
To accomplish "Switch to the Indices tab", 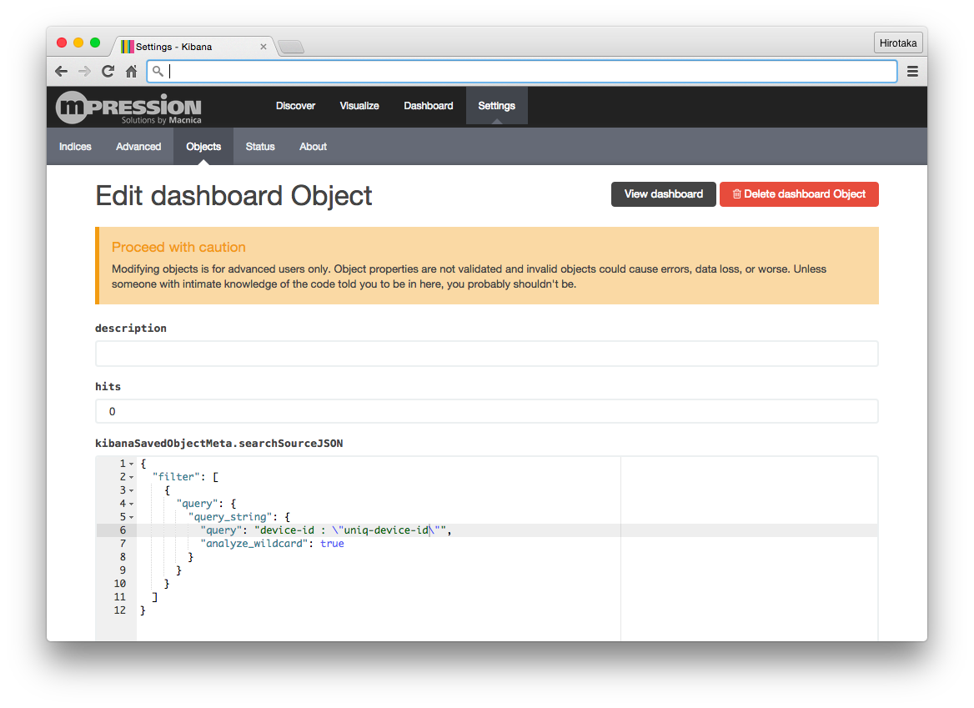I will [75, 147].
